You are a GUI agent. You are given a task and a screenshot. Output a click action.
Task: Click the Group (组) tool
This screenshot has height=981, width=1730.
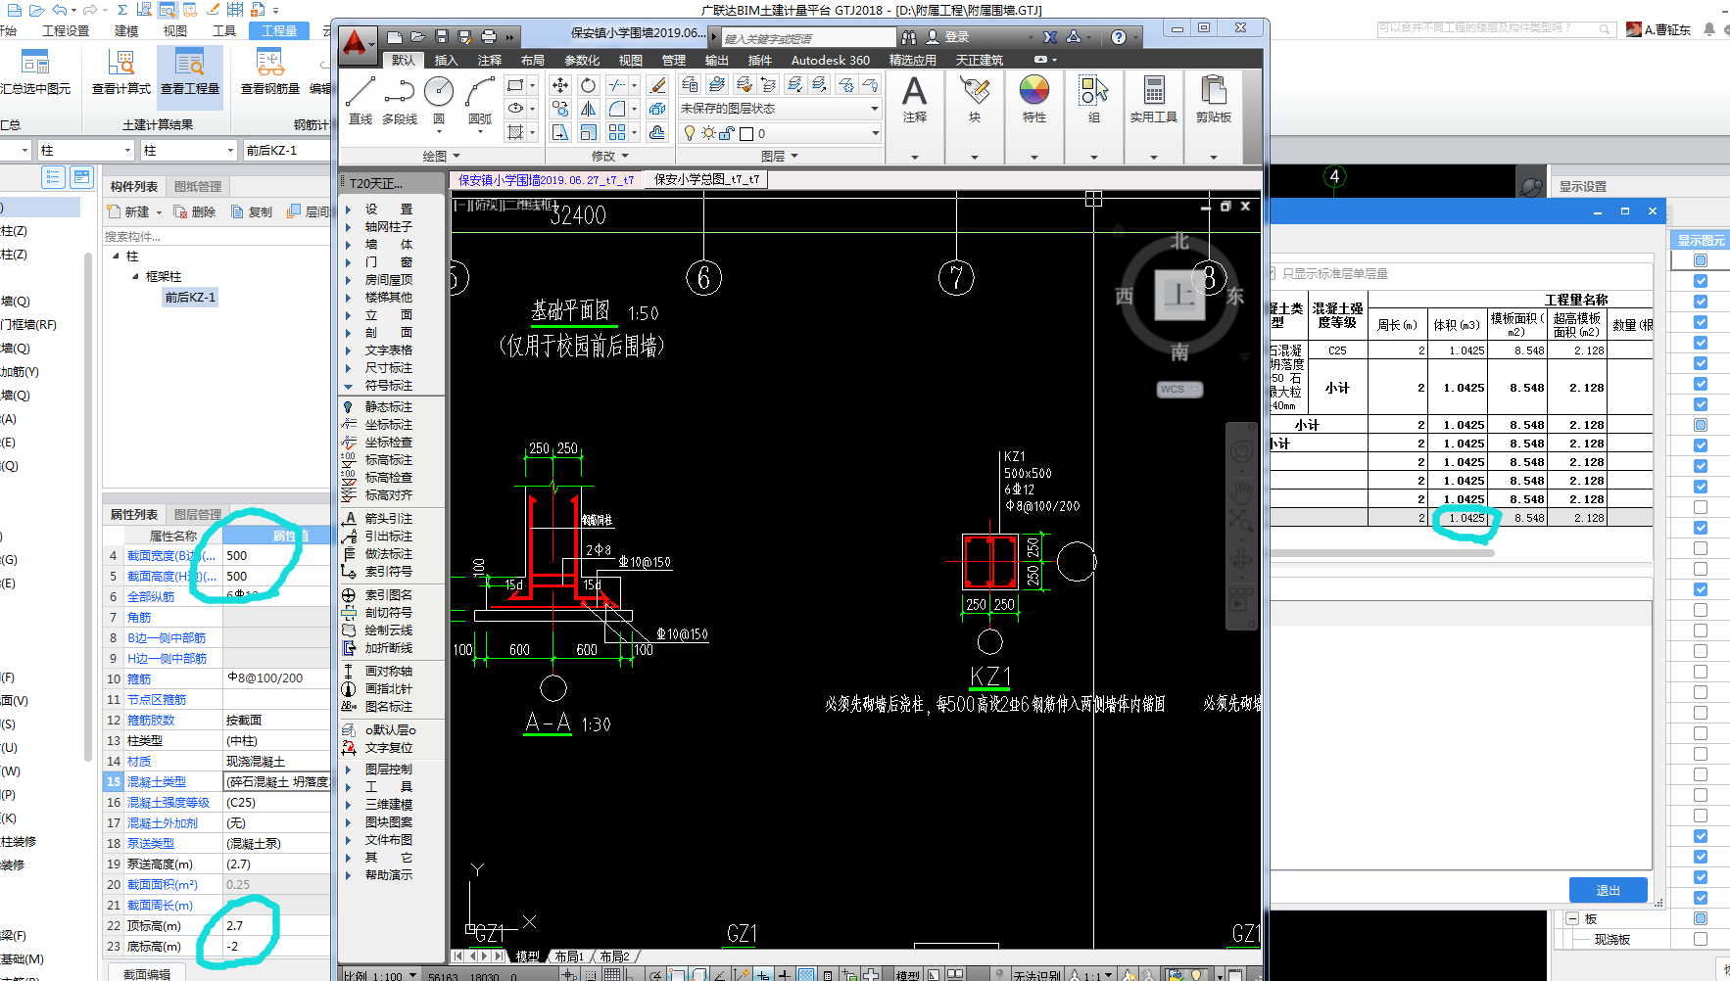point(1094,100)
